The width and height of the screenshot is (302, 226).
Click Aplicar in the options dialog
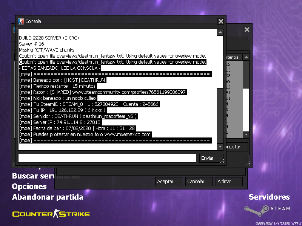click(x=229, y=182)
